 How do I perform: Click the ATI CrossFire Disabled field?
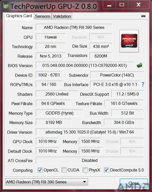tap(90, 160)
